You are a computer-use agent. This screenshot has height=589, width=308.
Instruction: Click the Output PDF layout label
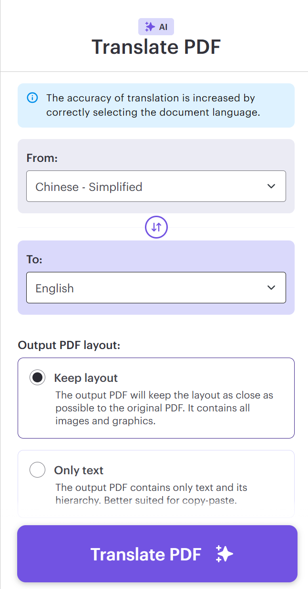point(69,345)
